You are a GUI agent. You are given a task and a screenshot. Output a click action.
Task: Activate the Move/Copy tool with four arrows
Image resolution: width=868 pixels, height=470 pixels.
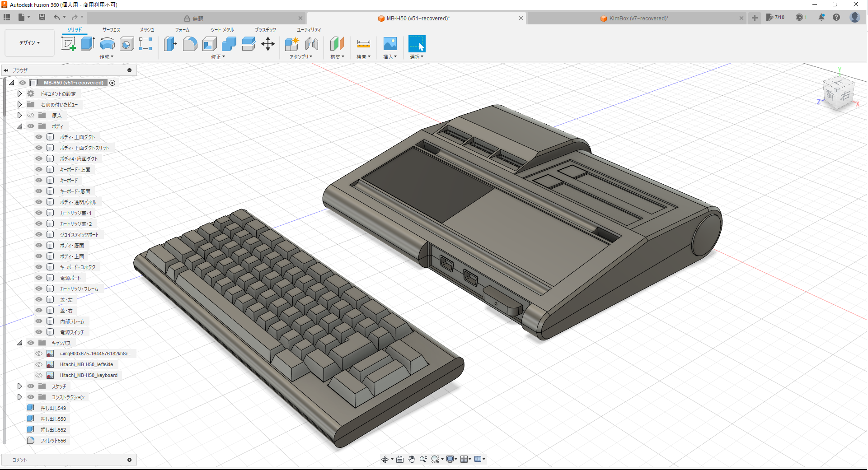click(x=267, y=44)
